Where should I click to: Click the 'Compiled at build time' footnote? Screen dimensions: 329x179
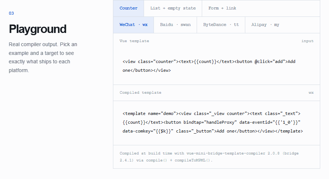209,157
